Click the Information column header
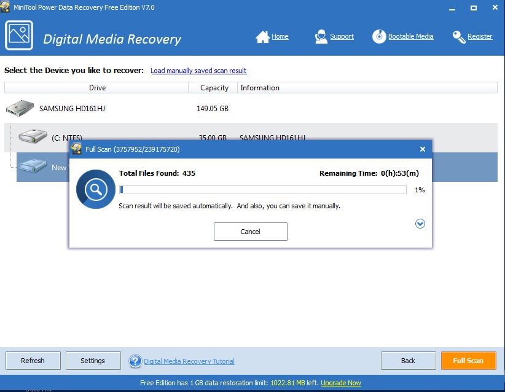505x392 pixels. [367, 88]
